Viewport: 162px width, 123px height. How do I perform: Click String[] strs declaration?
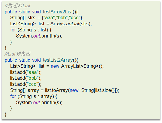click(23, 18)
